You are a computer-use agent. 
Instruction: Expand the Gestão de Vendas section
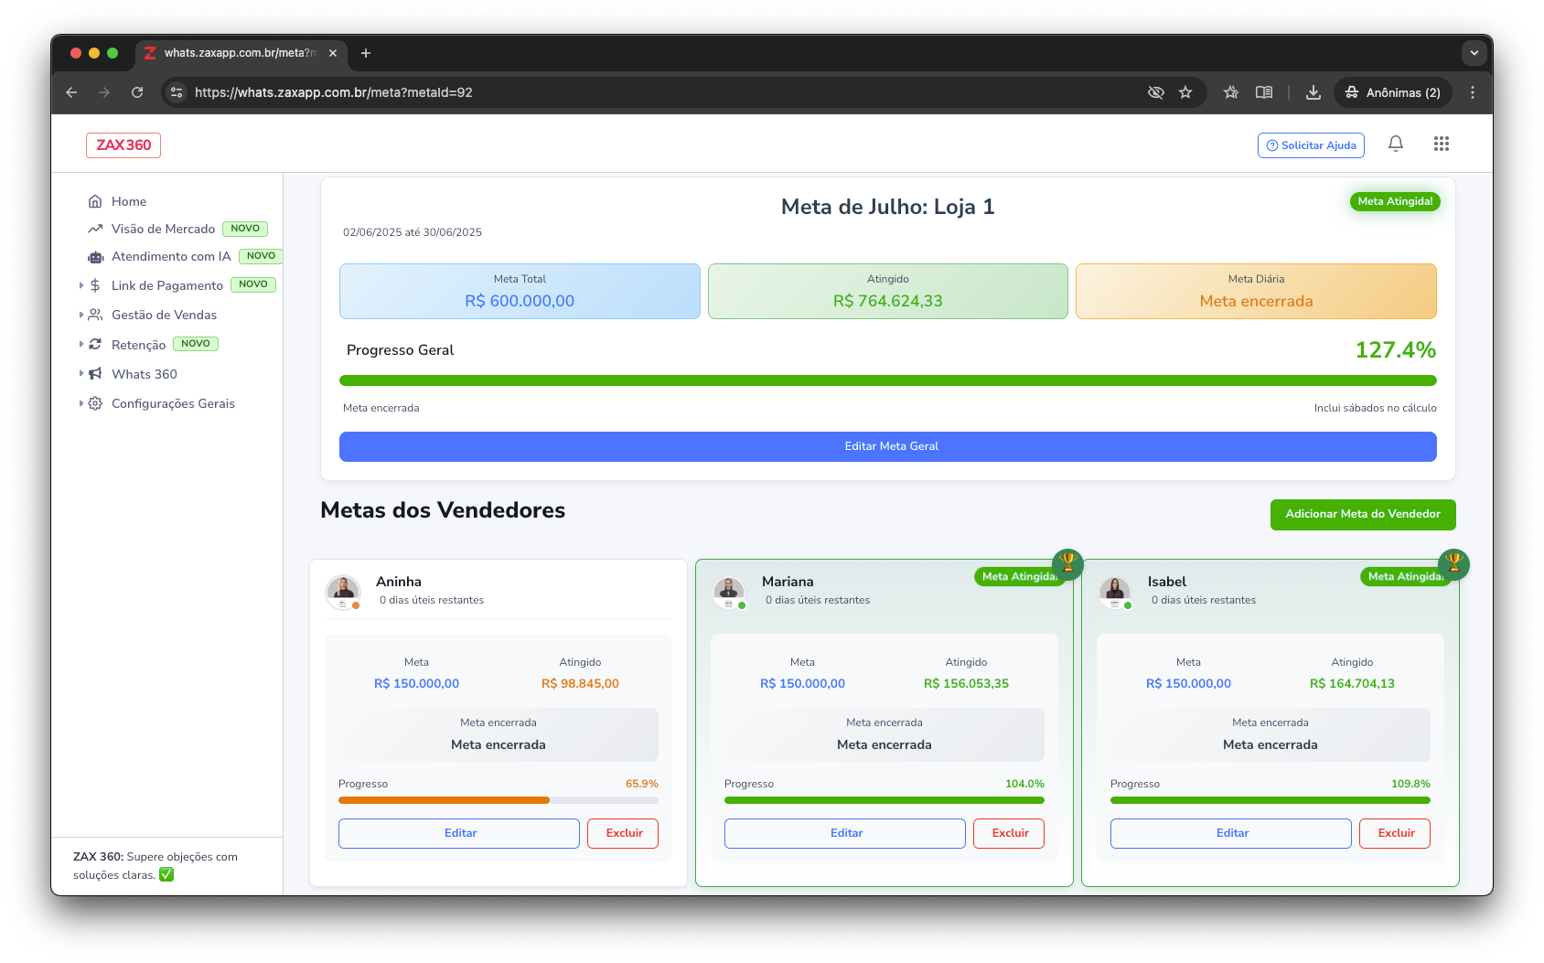164,315
